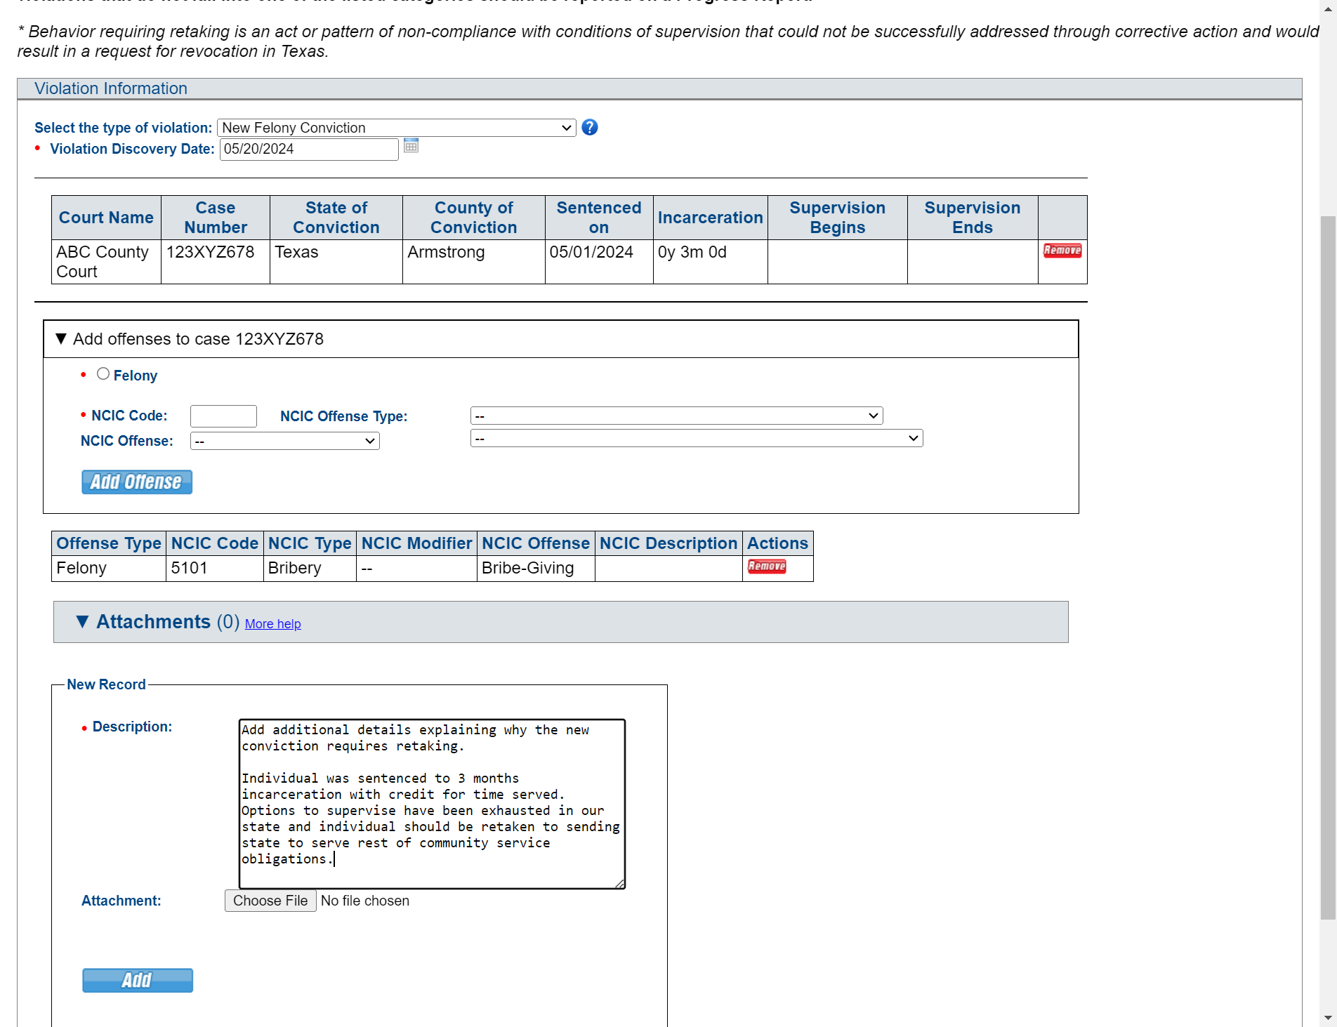Click the Add button for New Record
The width and height of the screenshot is (1337, 1027).
click(x=138, y=980)
